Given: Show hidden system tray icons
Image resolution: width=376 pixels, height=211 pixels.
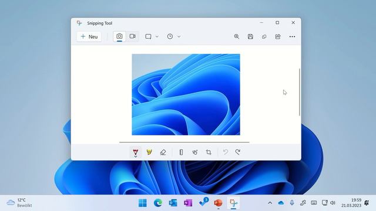Looking at the screenshot, I should pyautogui.click(x=270, y=203).
